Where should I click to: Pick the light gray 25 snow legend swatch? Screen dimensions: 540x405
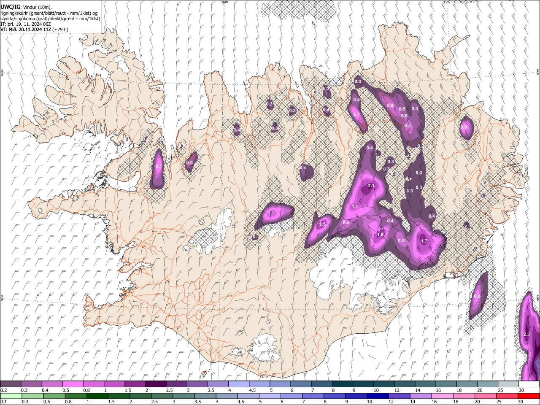(508, 384)
